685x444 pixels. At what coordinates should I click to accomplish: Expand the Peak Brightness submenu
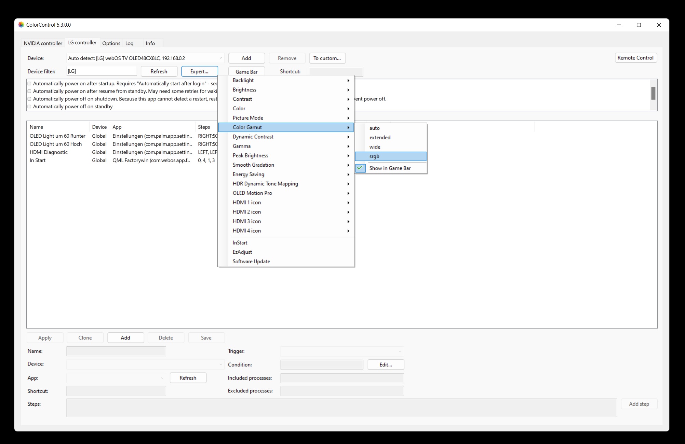coord(286,155)
